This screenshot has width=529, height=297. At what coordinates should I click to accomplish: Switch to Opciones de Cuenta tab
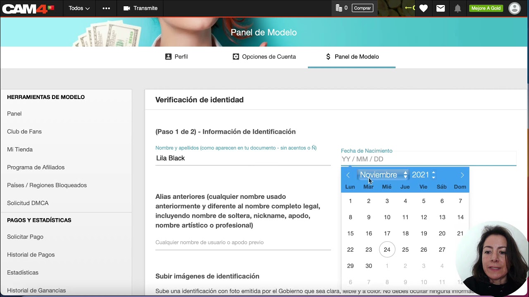coord(264,57)
